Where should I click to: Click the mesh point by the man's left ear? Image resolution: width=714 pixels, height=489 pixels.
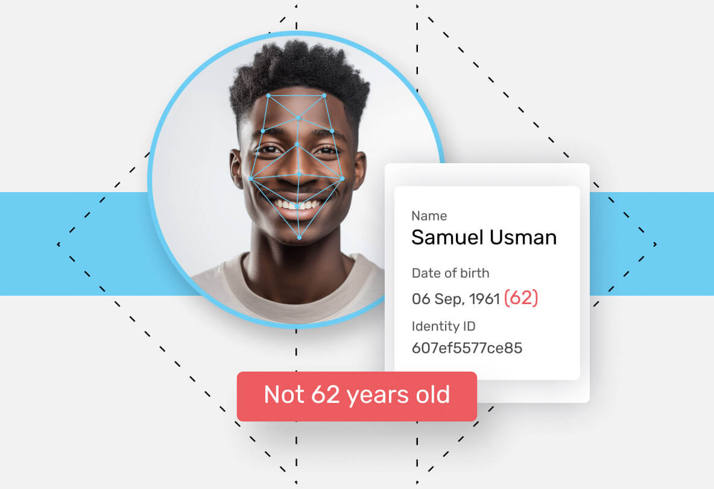click(x=343, y=179)
